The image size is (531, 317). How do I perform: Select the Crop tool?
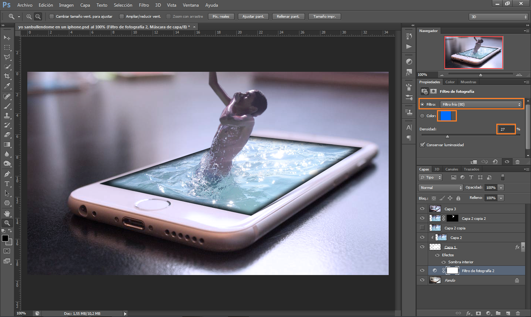pos(7,76)
